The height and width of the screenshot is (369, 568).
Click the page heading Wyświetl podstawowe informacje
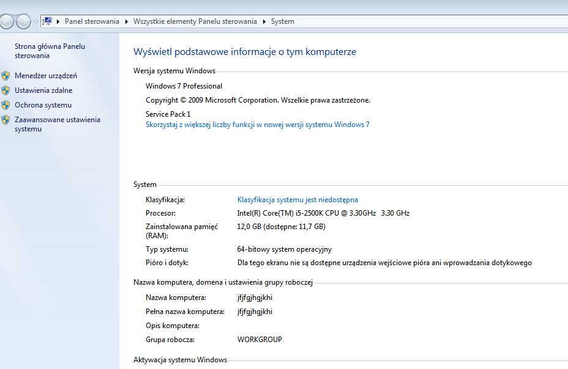coord(244,52)
